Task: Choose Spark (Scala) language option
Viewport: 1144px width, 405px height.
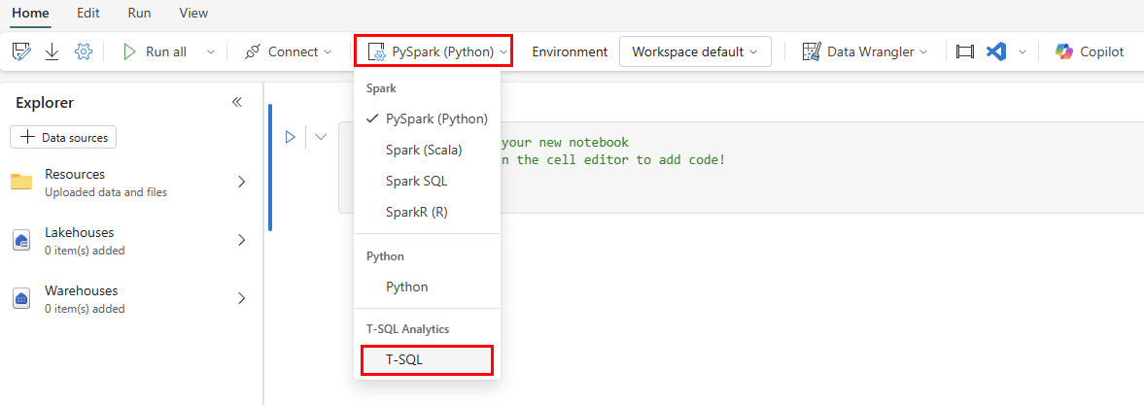Action: (x=424, y=150)
